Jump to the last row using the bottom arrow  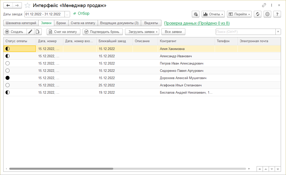tap(278, 169)
